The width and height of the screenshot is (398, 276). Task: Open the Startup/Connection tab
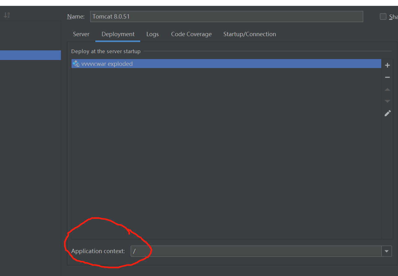click(249, 34)
